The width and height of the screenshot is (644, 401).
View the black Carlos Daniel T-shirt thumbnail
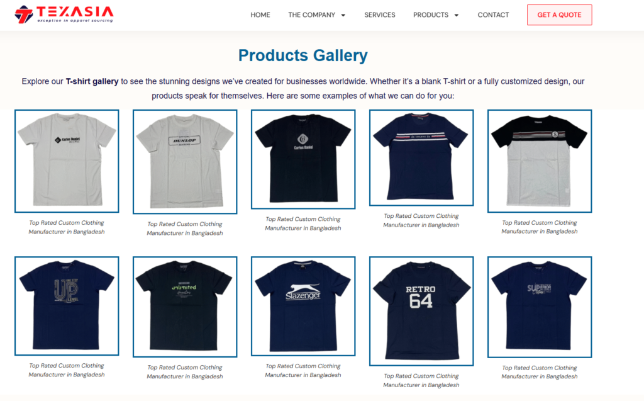click(x=303, y=159)
